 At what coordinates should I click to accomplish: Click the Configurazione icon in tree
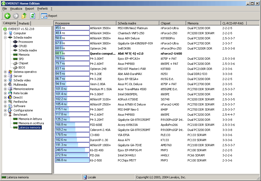(10, 110)
